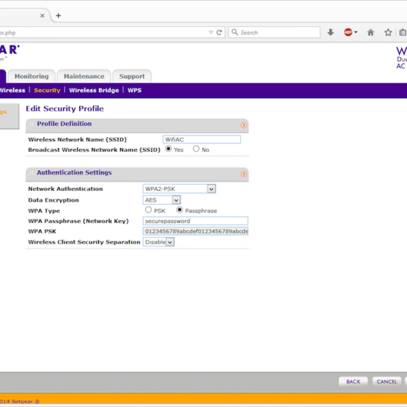Switch to the Monitoring tab

(32, 77)
